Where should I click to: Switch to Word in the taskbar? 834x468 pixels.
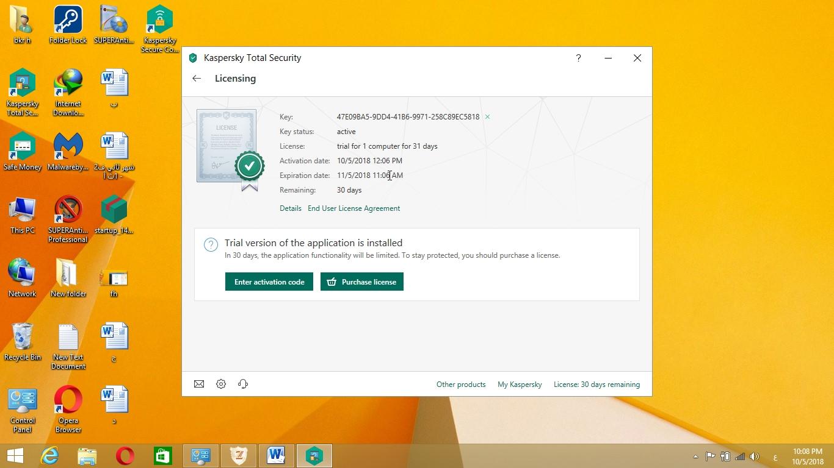click(277, 456)
